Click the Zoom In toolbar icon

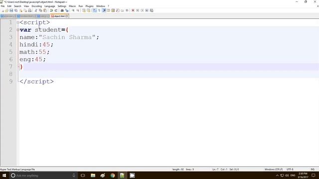(x=73, y=10)
